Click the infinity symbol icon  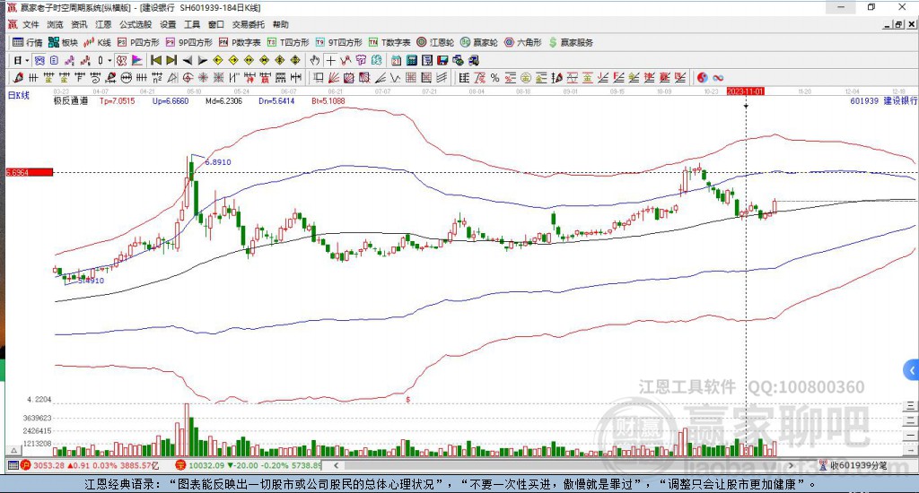[x=718, y=78]
